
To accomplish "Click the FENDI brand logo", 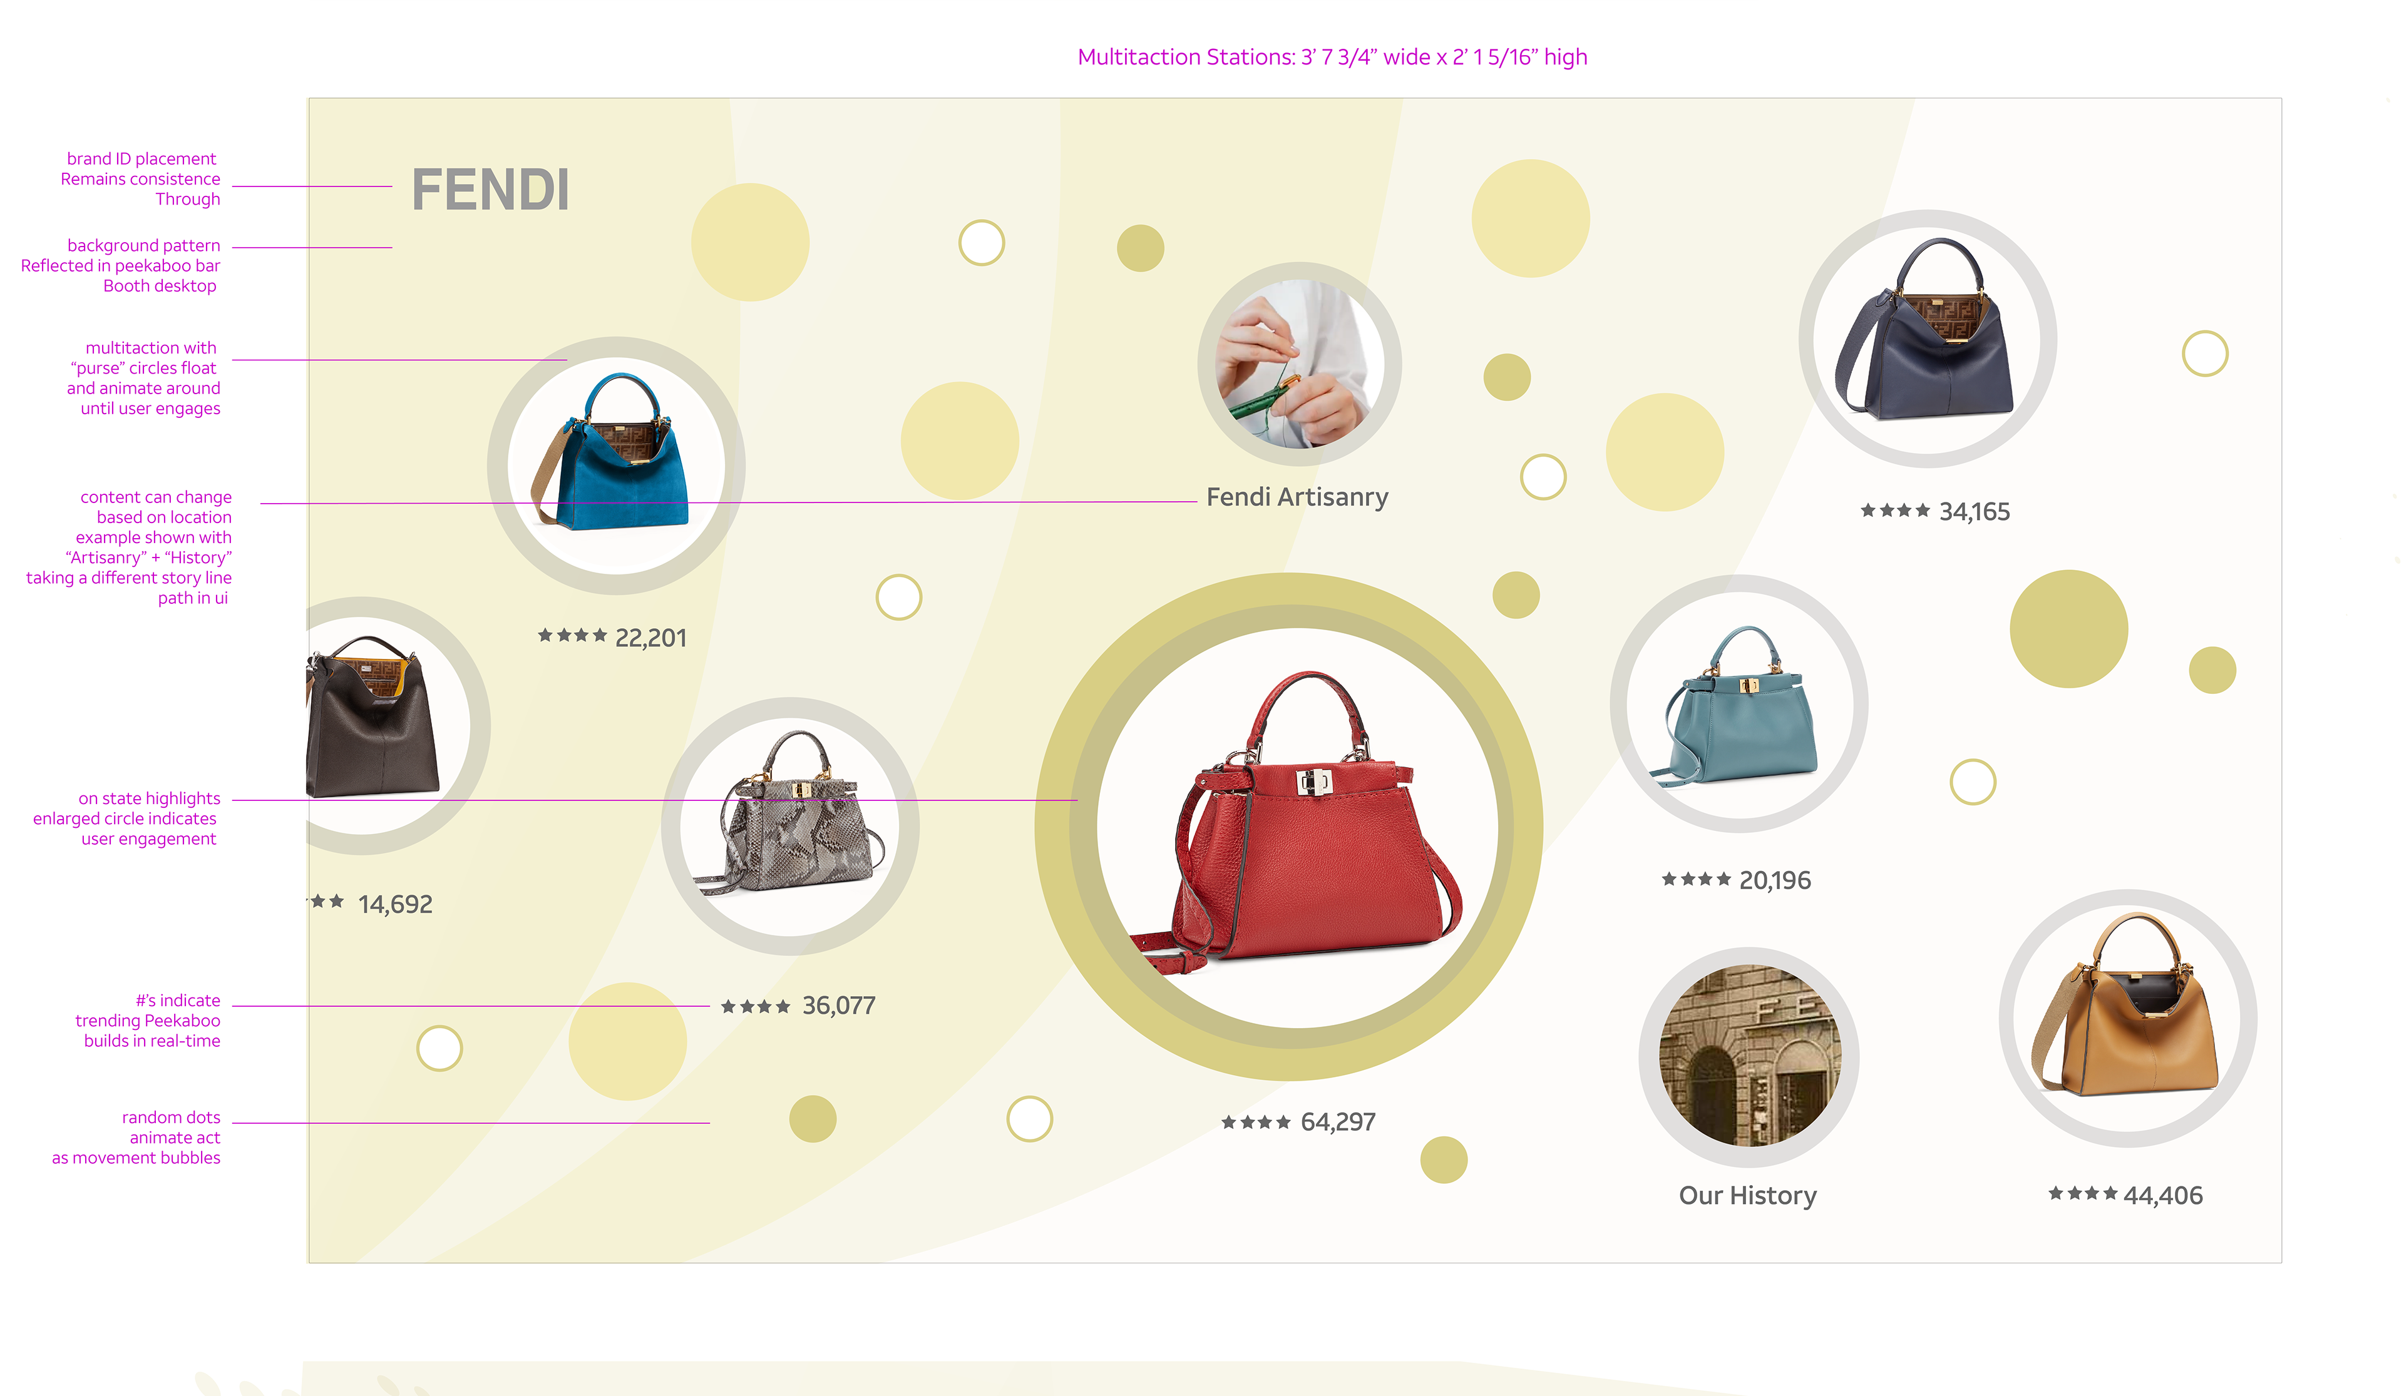I will (490, 190).
